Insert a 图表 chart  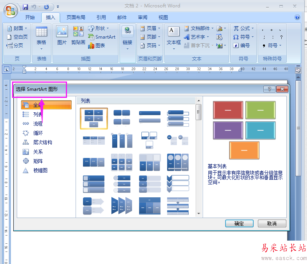[x=96, y=46]
